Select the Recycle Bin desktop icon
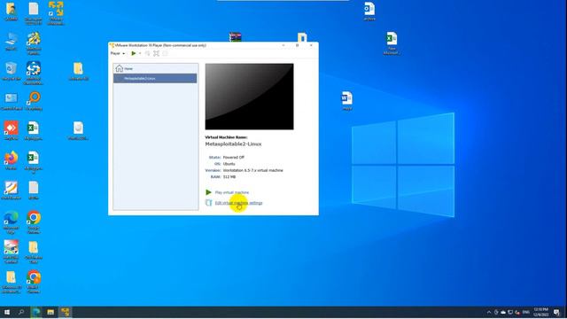Viewport: 567px width, 319px height. coord(12,71)
